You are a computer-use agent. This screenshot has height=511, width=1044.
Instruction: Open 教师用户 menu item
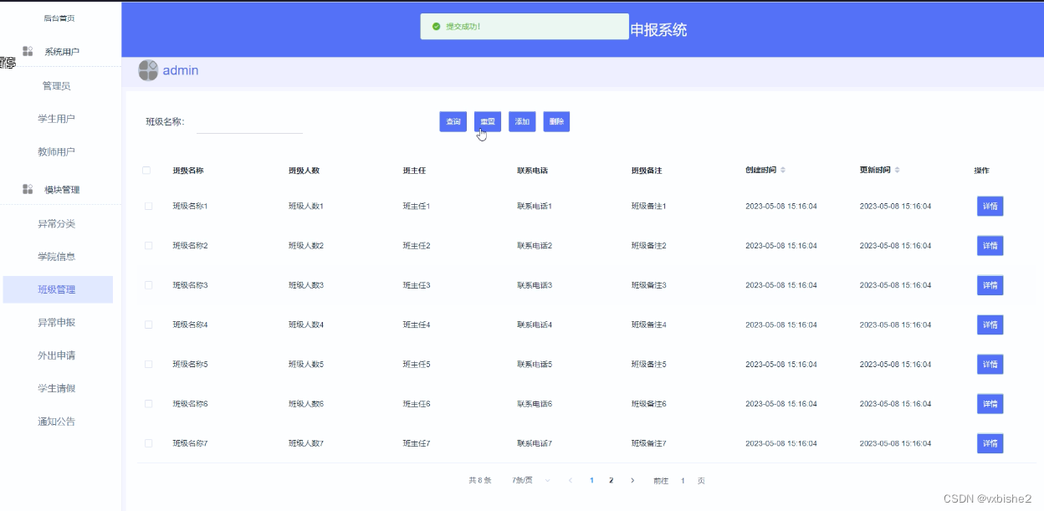(57, 152)
